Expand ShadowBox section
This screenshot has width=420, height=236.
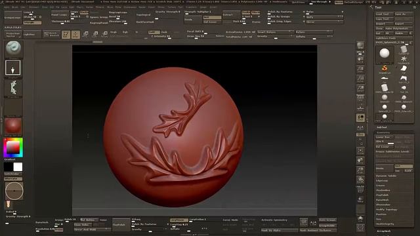[383, 190]
